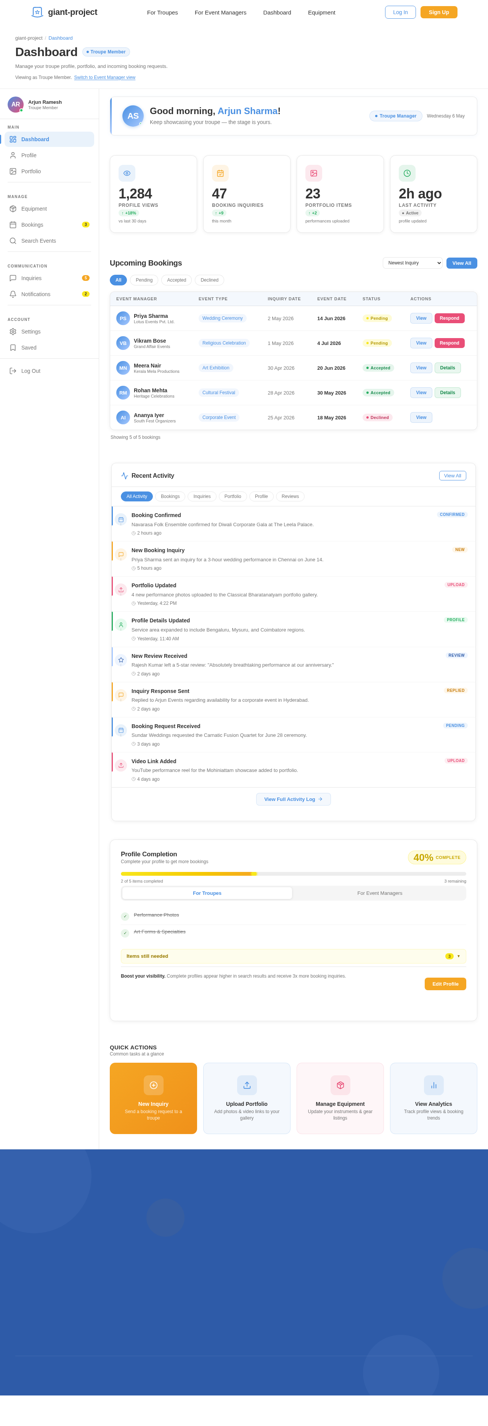This screenshot has height=1426, width=488.
Task: Click the Video Link Added upload icon
Action: [121, 765]
